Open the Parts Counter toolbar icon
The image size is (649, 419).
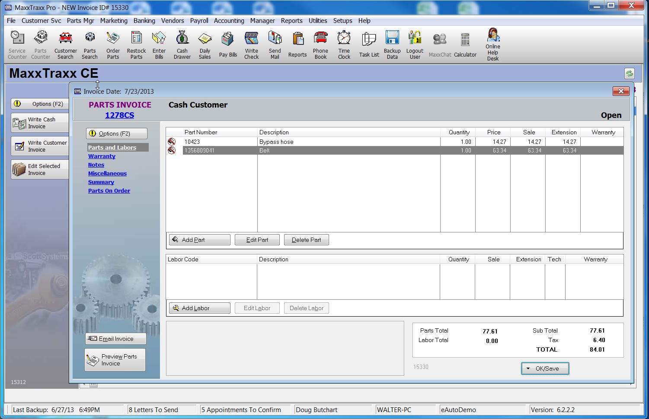coord(41,44)
